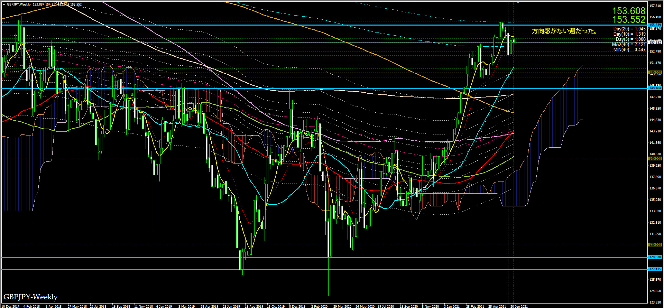Select the Japanese text label 方向感がない週だった。

565,31
